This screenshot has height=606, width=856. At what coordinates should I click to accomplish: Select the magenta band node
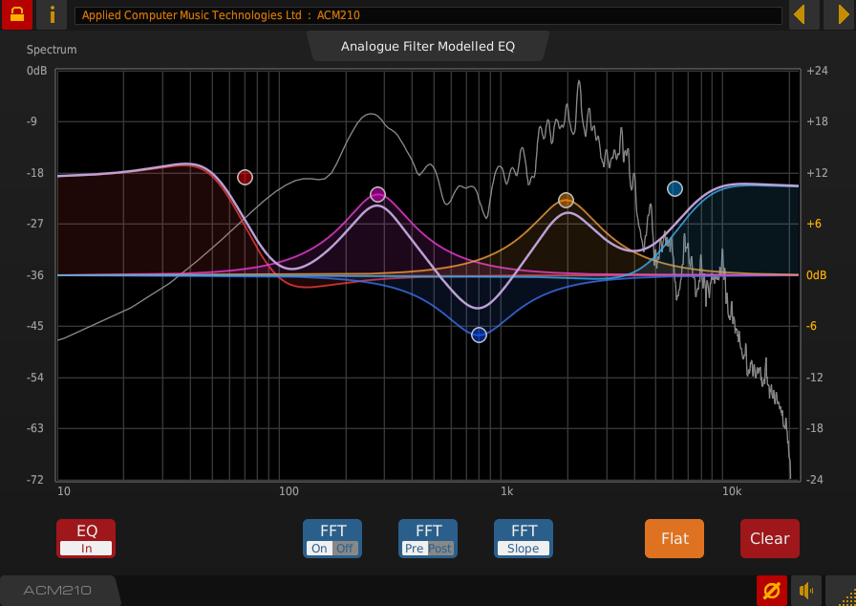[377, 194]
